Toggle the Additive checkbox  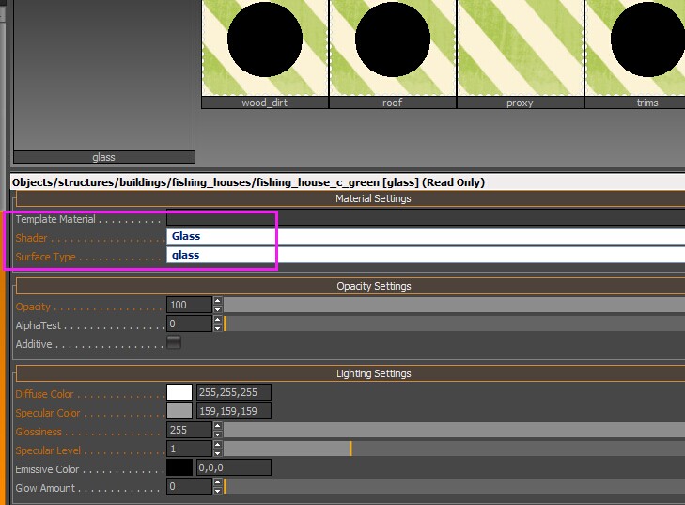[174, 343]
